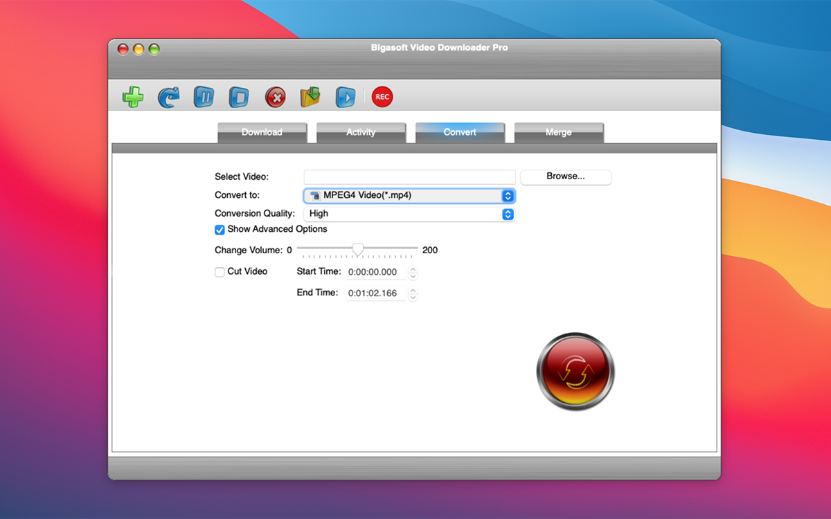Expand the Conversion Quality dropdown
The width and height of the screenshot is (831, 519).
click(409, 214)
